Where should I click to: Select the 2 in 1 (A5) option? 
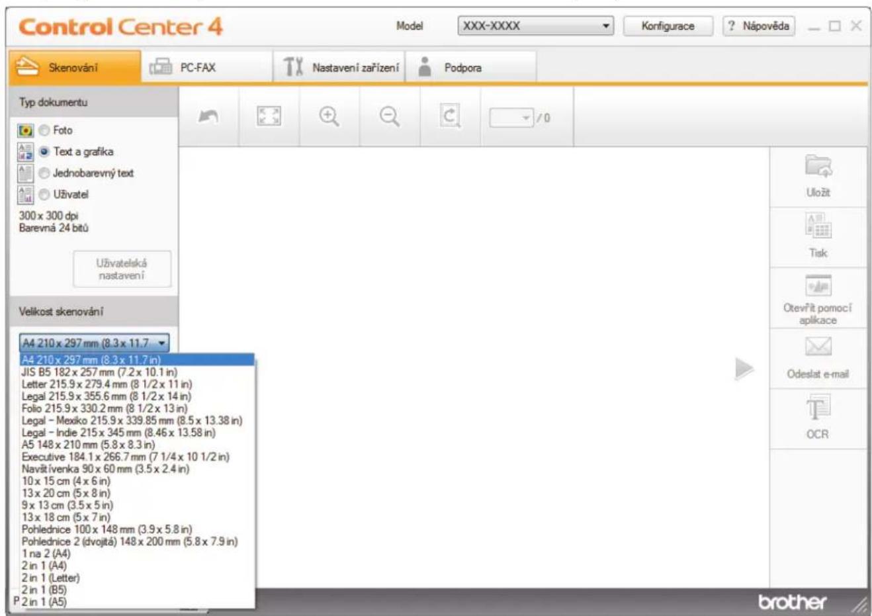(x=137, y=601)
